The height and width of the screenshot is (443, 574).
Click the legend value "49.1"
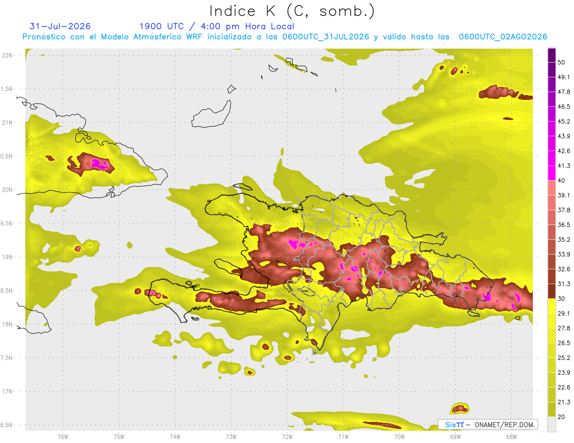pos(564,77)
